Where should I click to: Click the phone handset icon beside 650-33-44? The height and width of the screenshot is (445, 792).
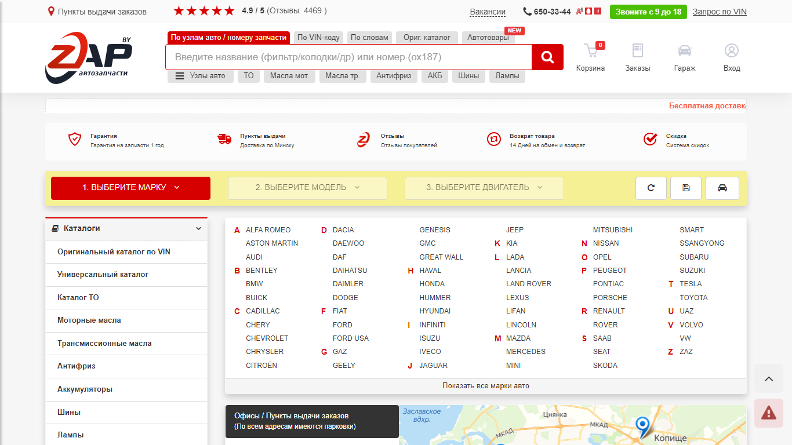click(527, 12)
